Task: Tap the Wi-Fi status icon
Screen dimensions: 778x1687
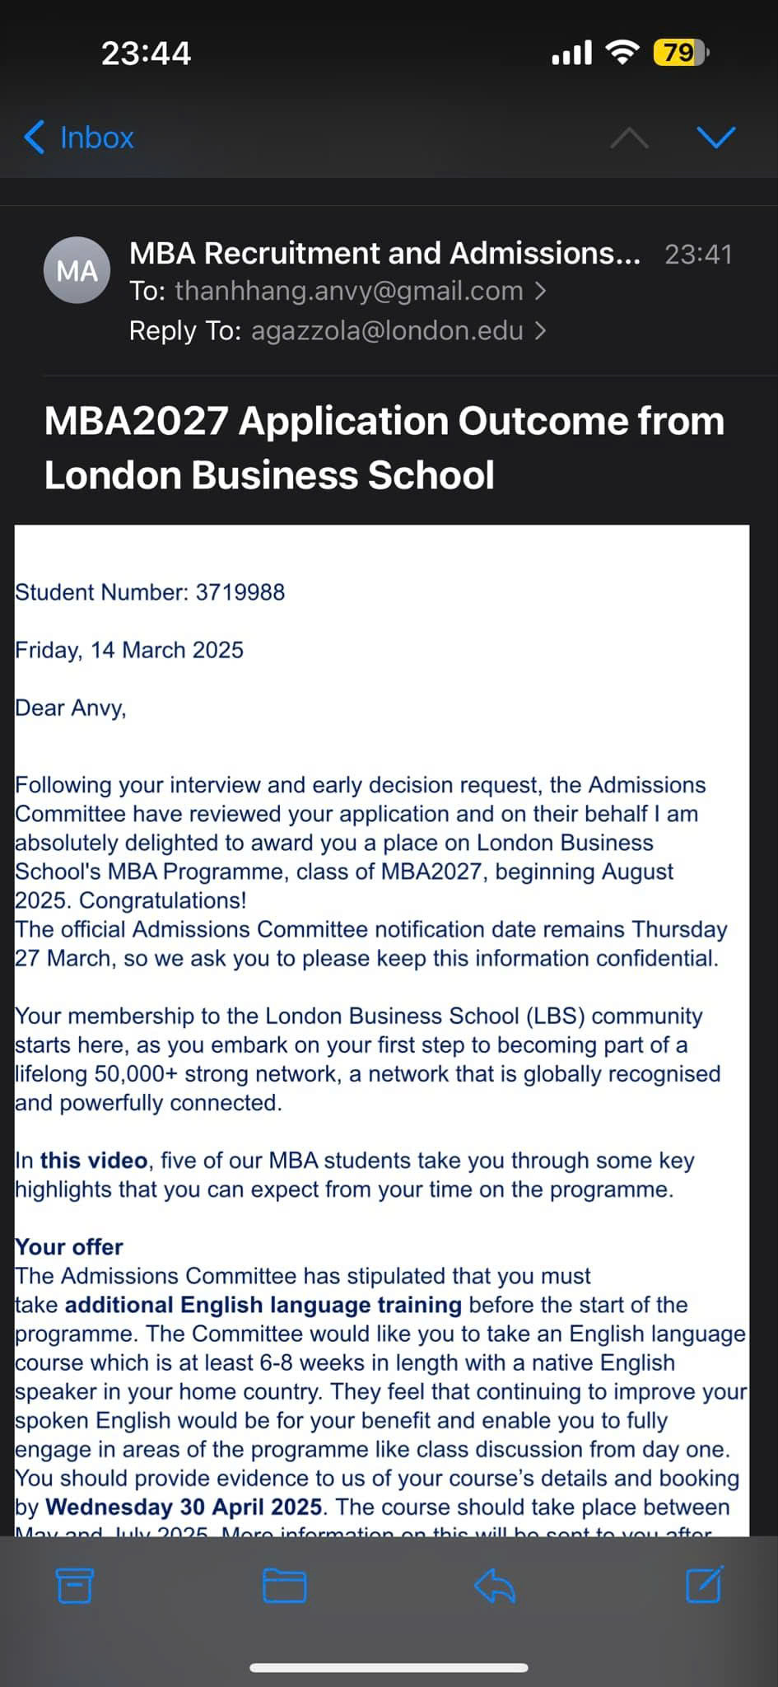Action: (x=622, y=54)
